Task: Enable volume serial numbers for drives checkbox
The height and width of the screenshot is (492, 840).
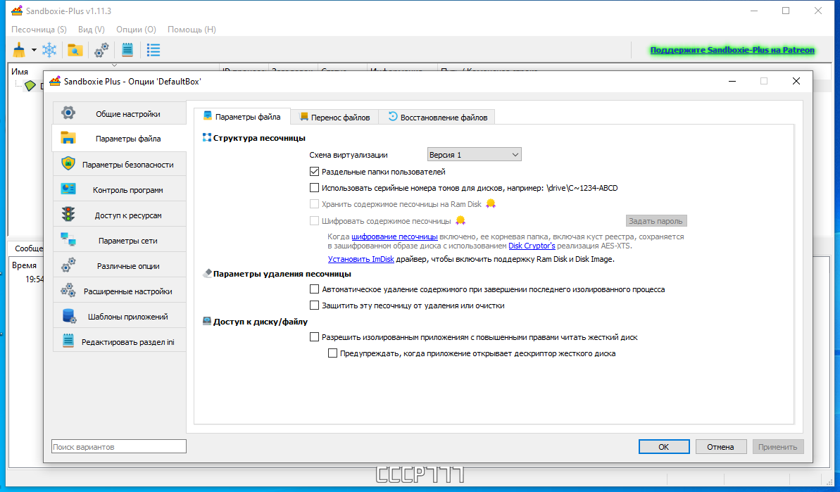Action: point(315,188)
